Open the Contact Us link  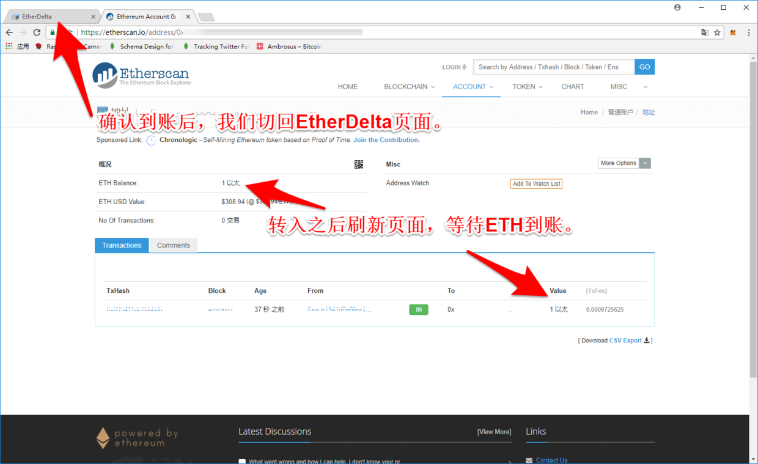(551, 460)
